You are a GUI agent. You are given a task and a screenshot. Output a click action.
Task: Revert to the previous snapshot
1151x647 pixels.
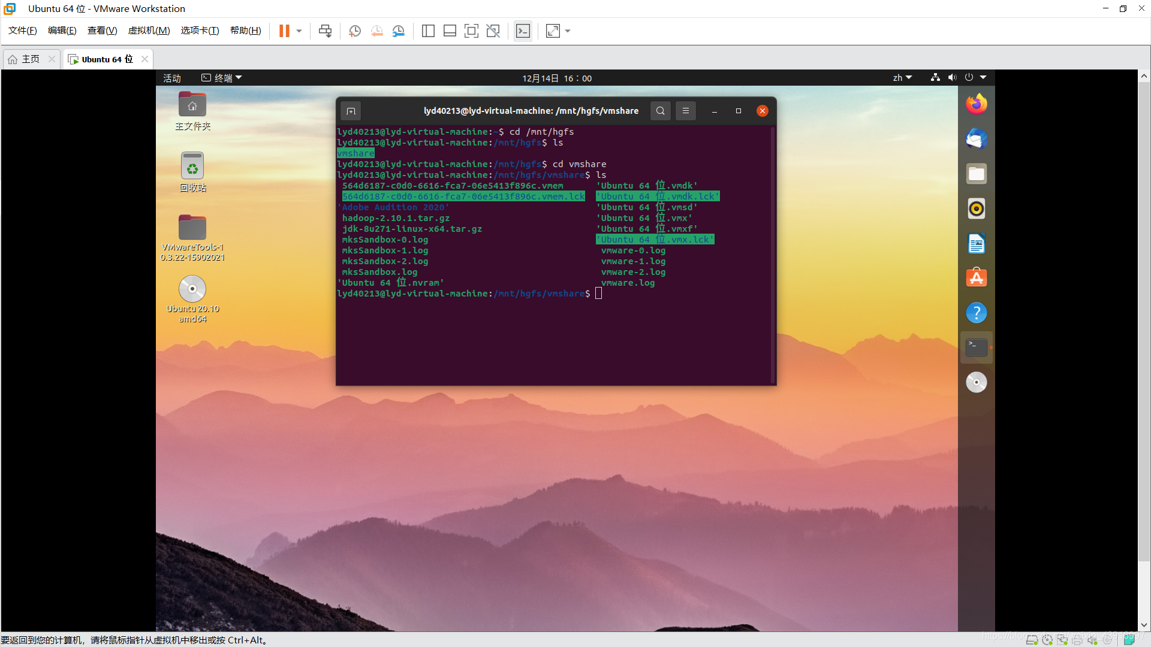[x=377, y=31]
